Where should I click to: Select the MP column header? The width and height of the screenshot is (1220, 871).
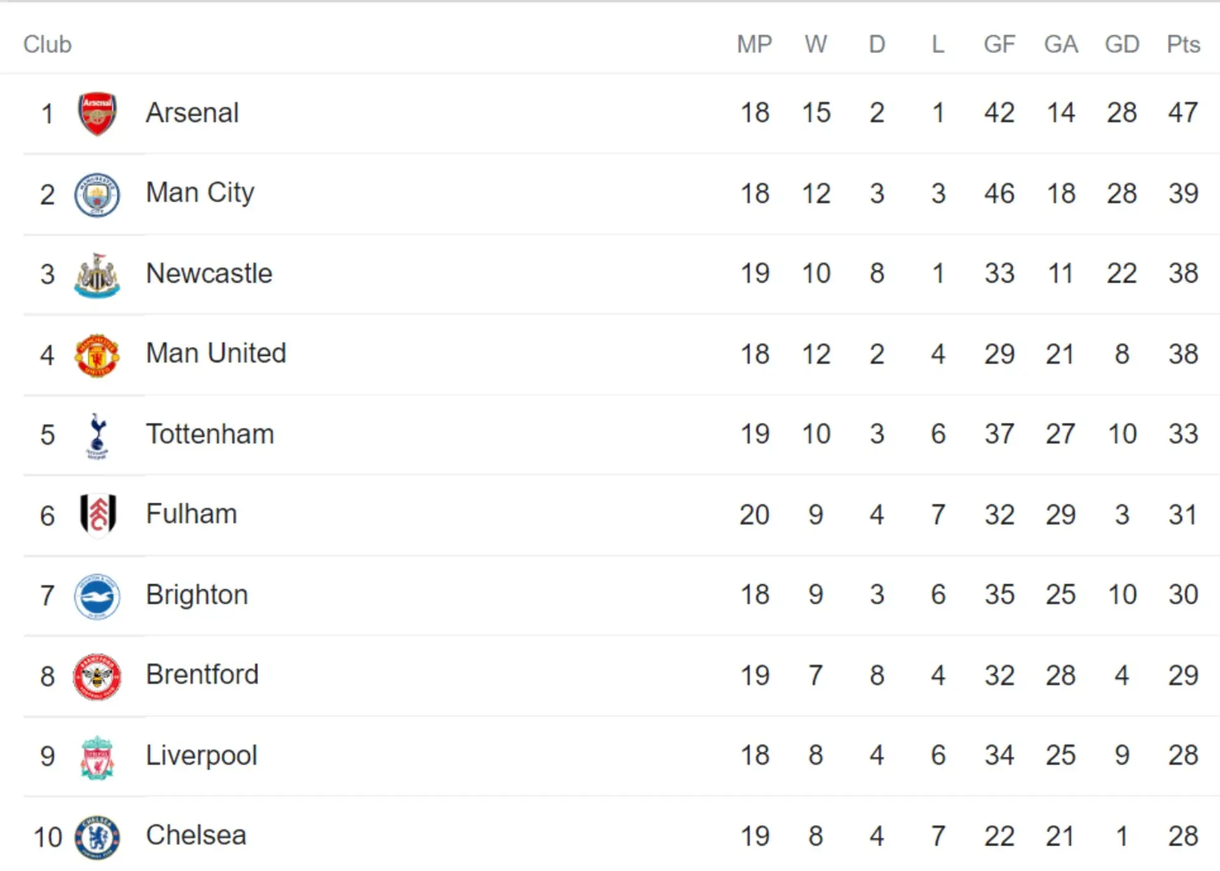pyautogui.click(x=754, y=44)
